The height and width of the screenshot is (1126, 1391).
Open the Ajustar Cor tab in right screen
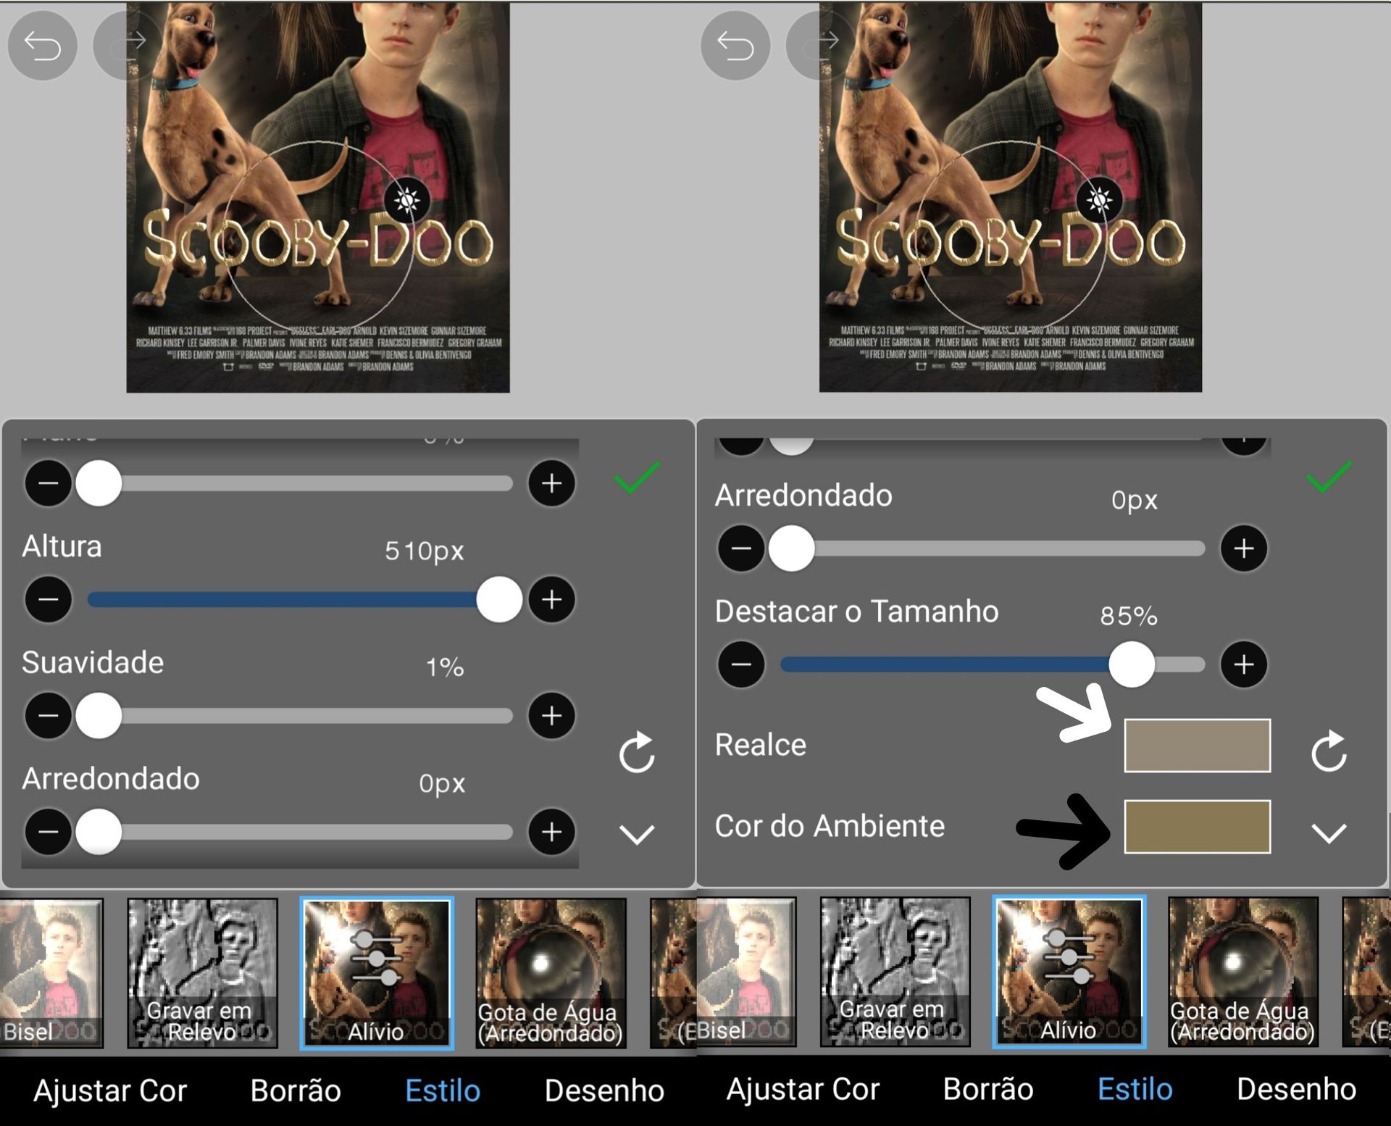coord(803,1089)
